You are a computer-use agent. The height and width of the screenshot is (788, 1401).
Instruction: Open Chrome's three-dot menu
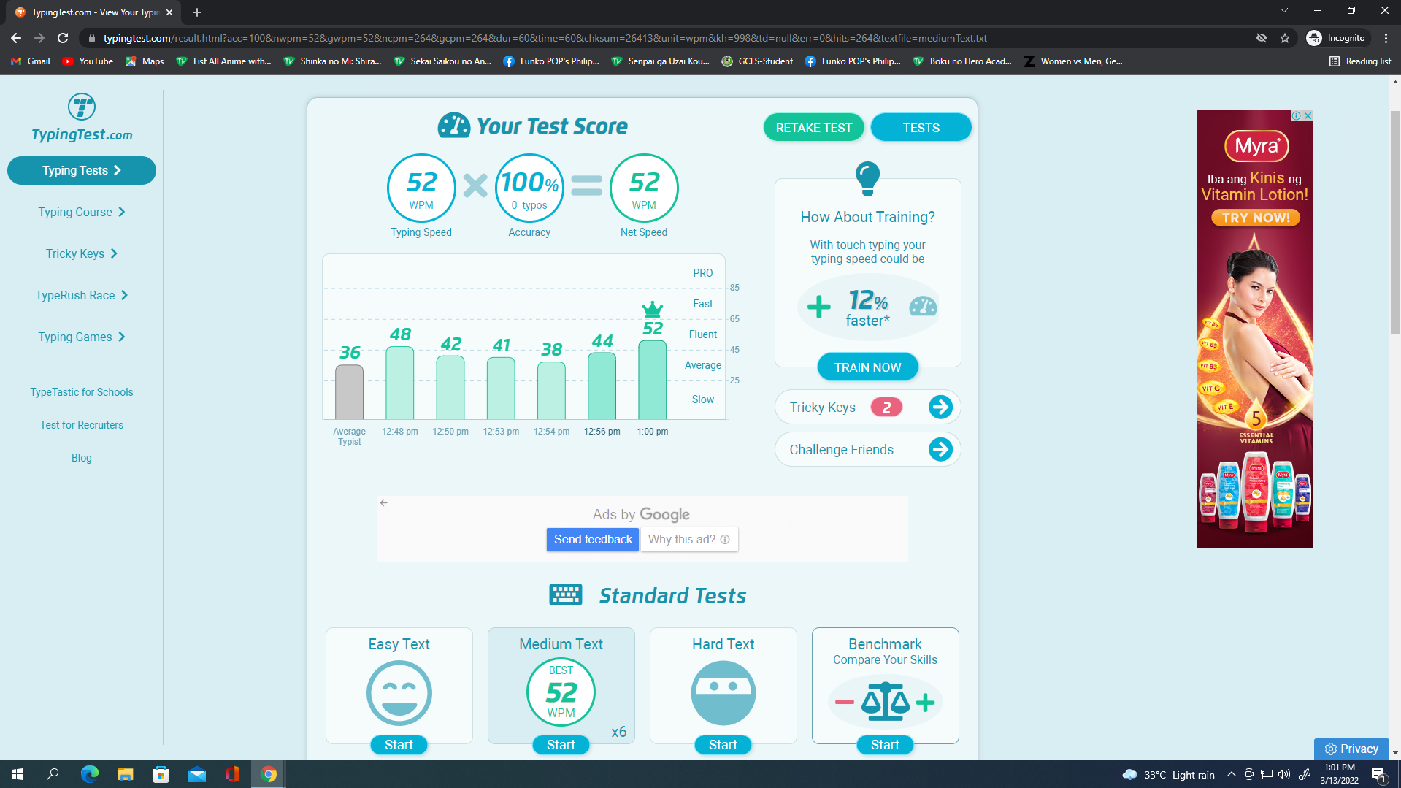click(1386, 38)
